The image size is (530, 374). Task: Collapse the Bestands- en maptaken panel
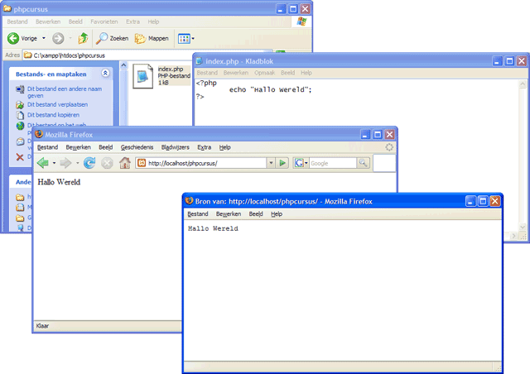point(105,74)
